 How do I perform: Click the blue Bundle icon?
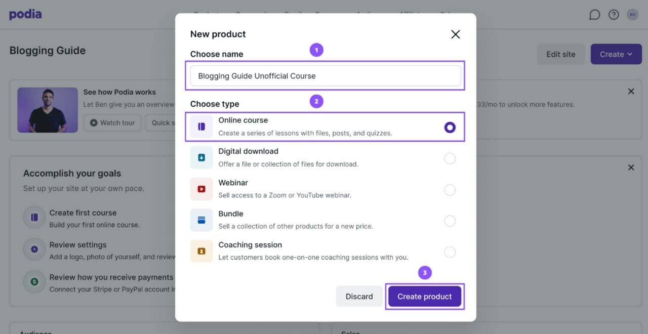201,219
